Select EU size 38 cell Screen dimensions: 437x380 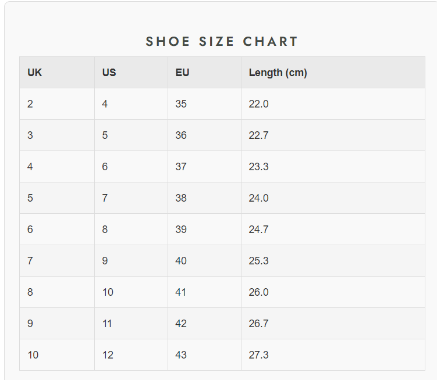click(x=181, y=198)
